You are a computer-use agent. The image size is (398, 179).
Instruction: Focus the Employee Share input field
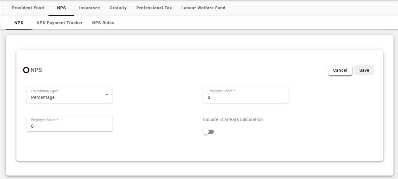tap(246, 98)
